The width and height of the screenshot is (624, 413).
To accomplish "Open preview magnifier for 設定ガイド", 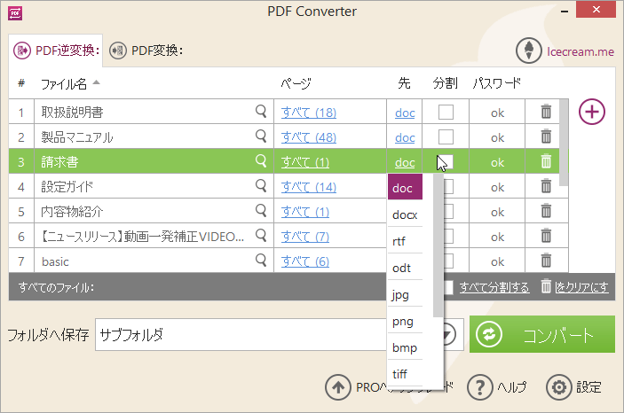I will (x=261, y=186).
